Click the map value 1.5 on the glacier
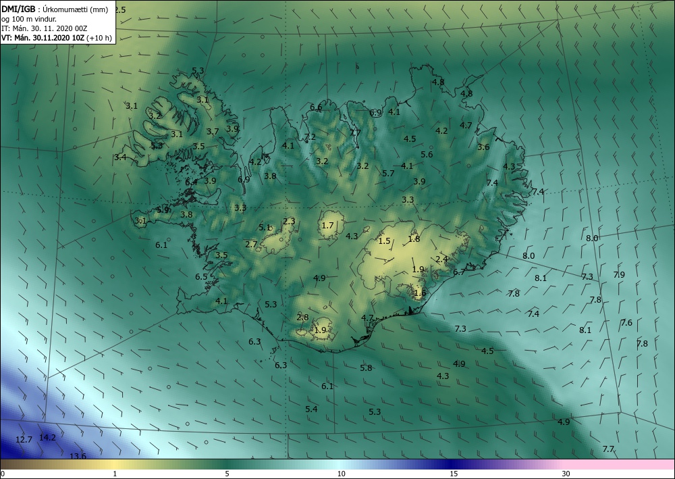 point(384,241)
